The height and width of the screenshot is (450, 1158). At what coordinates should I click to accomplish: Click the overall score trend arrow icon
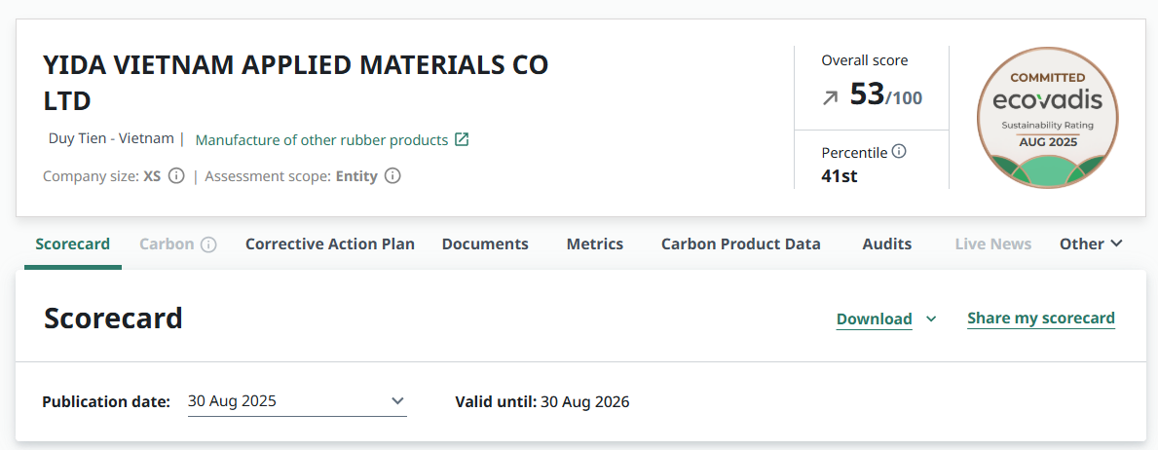(830, 97)
